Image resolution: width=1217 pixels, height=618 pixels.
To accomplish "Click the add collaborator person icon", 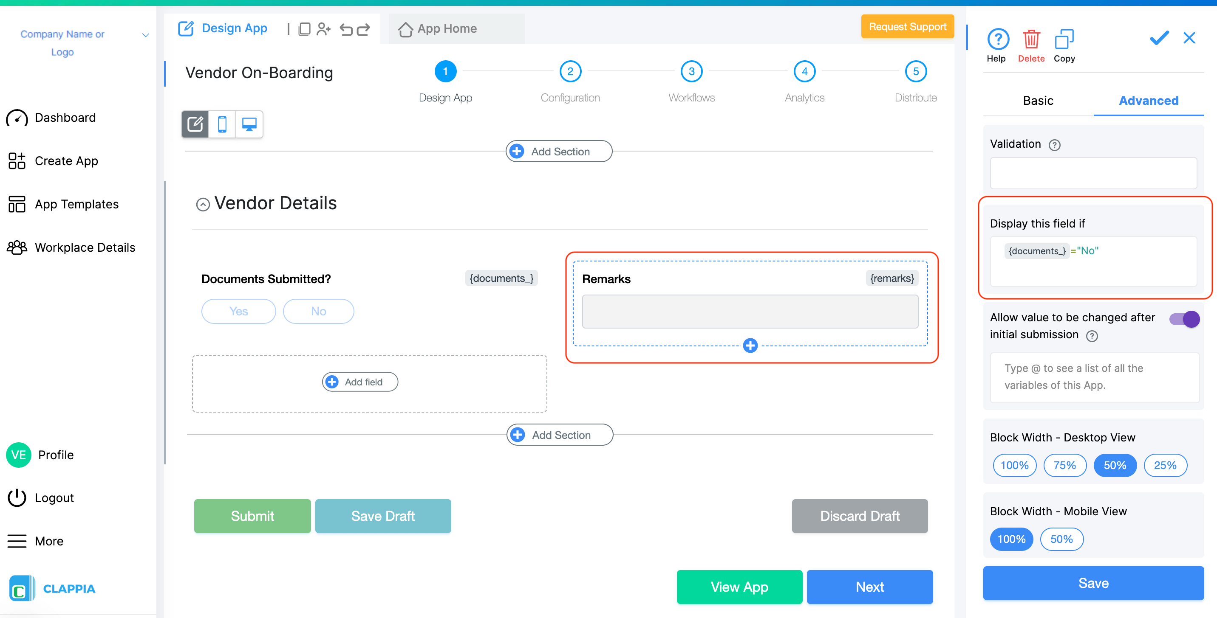I will tap(324, 30).
